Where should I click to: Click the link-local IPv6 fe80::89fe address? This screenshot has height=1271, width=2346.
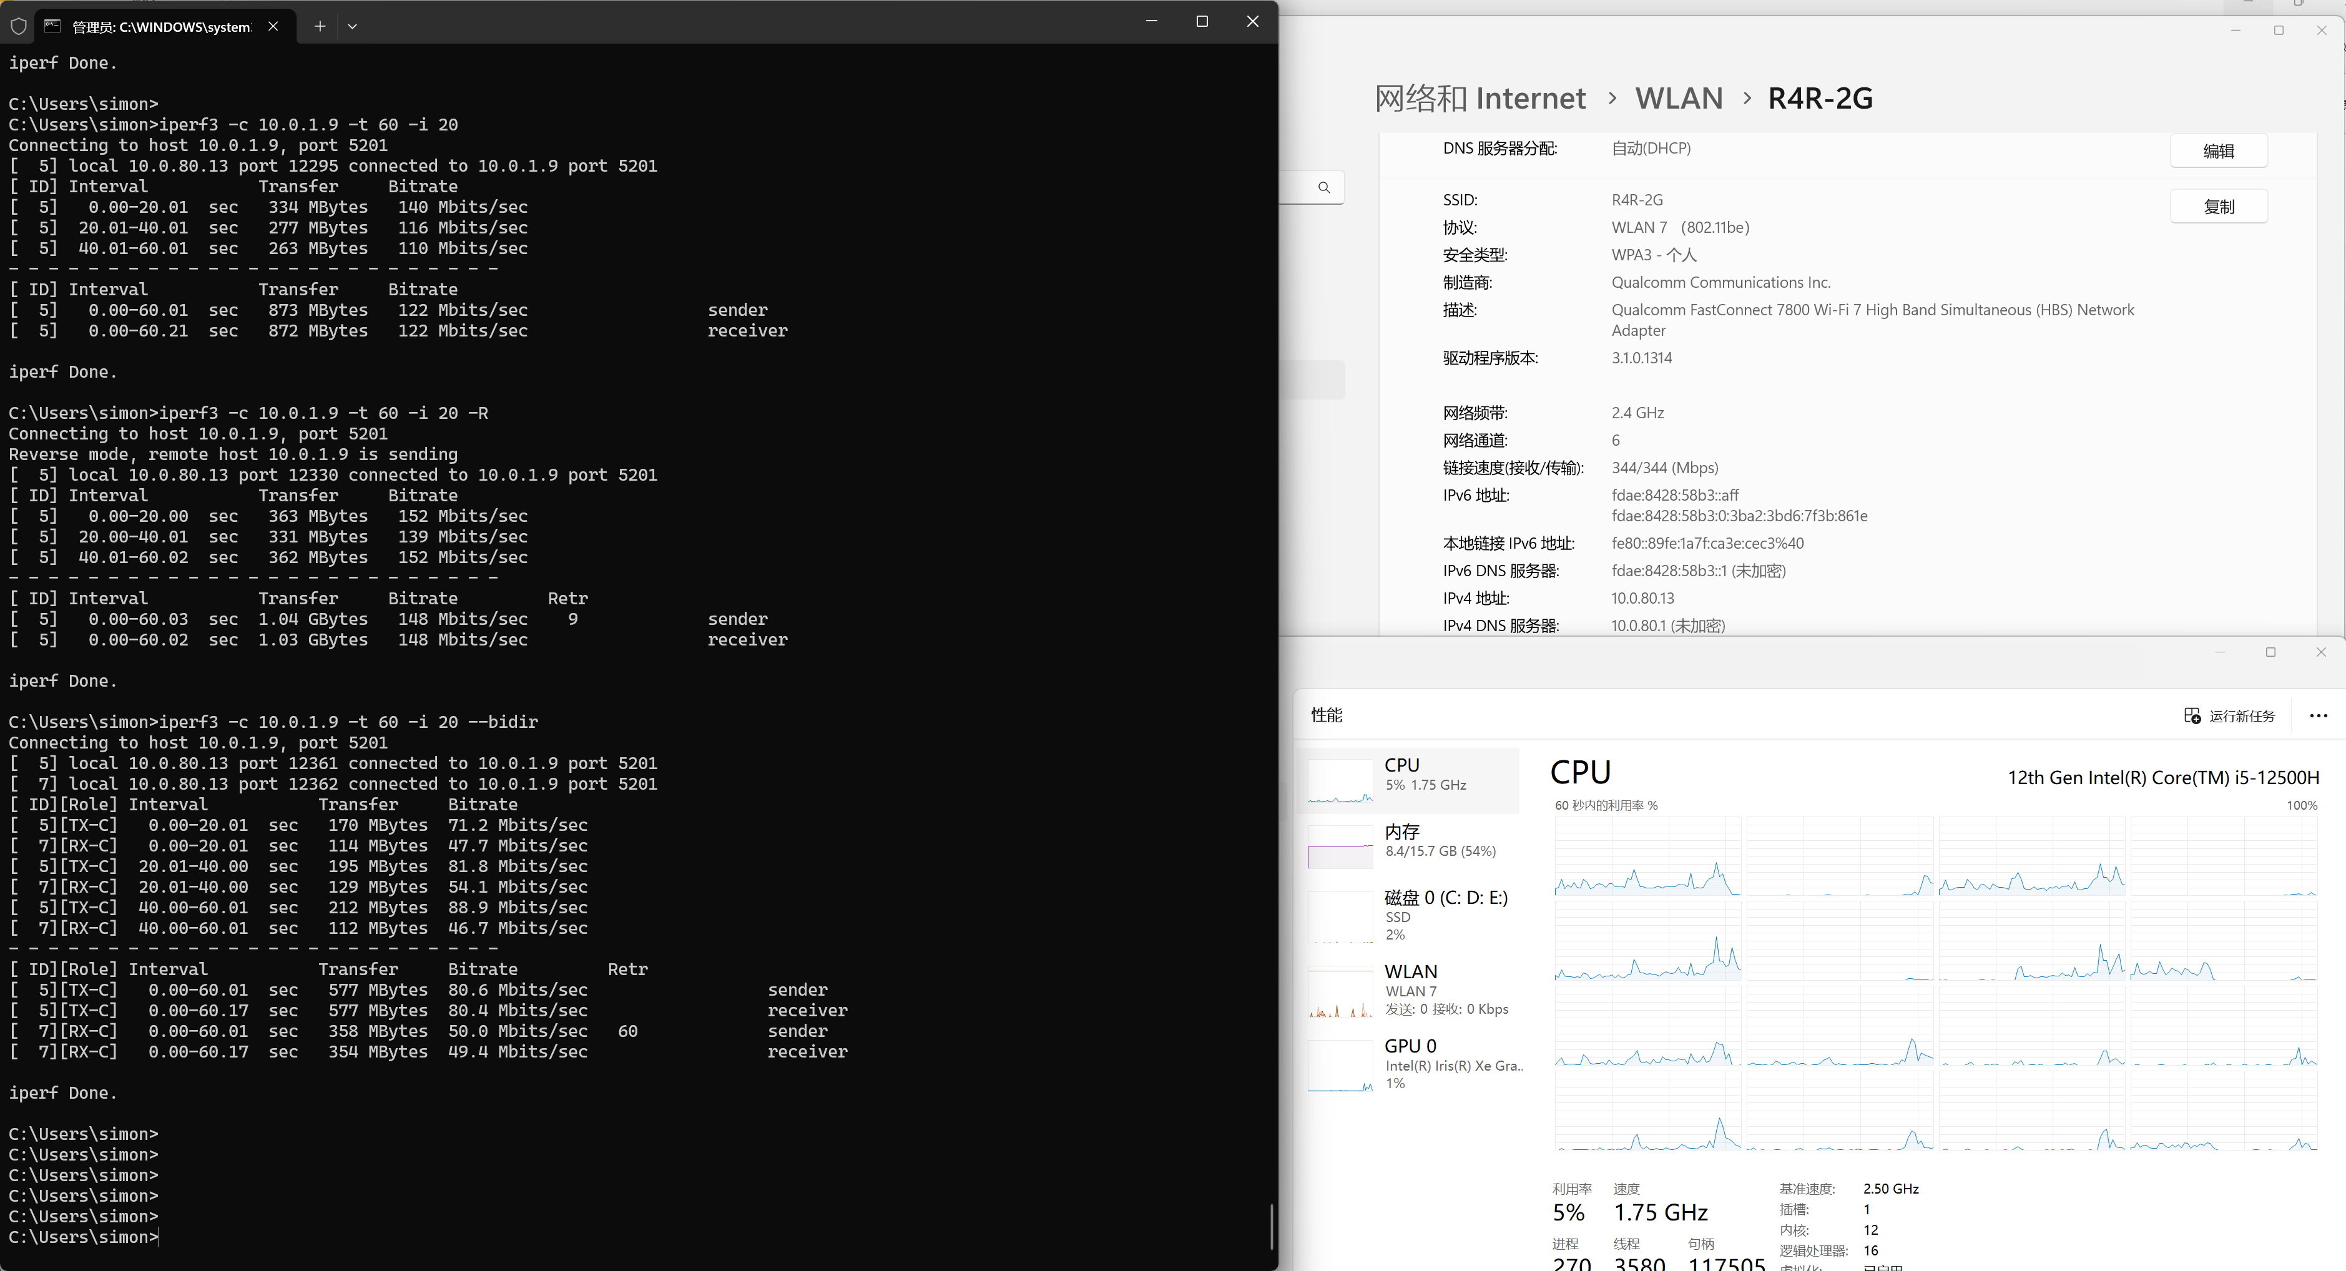point(1707,544)
